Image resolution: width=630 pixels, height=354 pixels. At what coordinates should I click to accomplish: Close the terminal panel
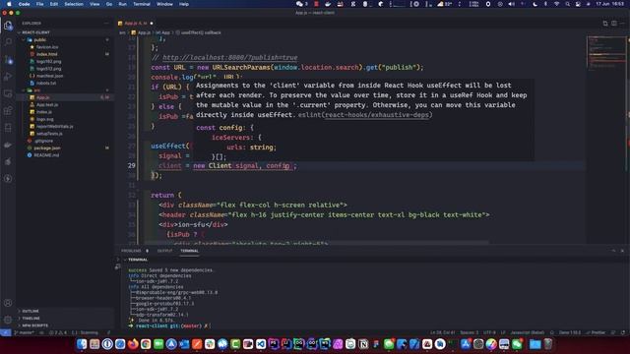pos(622,251)
